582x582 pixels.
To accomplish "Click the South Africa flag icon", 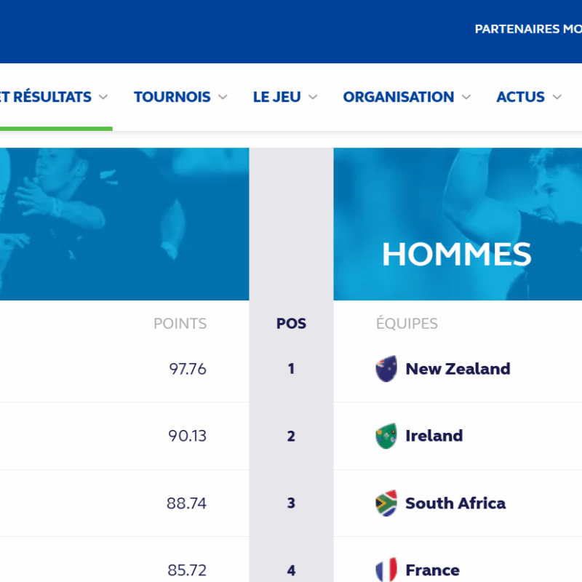I will point(386,503).
